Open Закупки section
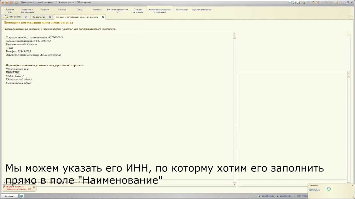Image resolution: width=355 pixels, height=199 pixels. tap(62, 10)
